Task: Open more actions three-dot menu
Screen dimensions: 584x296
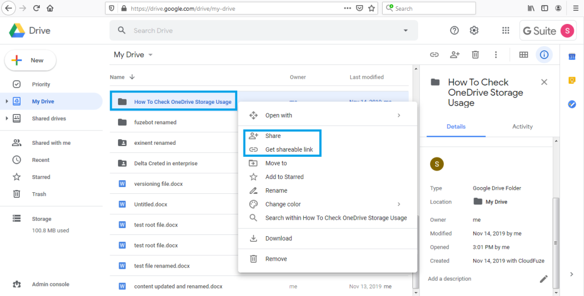Action: (496, 55)
